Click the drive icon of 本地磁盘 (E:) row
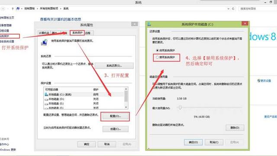 pos(46,104)
